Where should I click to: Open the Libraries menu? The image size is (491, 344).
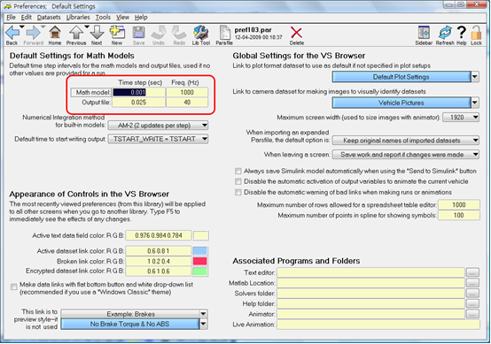coord(78,17)
